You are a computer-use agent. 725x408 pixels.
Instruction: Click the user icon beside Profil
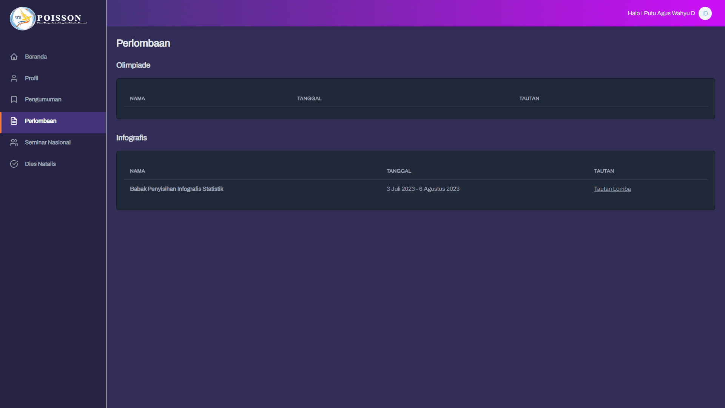pos(14,78)
